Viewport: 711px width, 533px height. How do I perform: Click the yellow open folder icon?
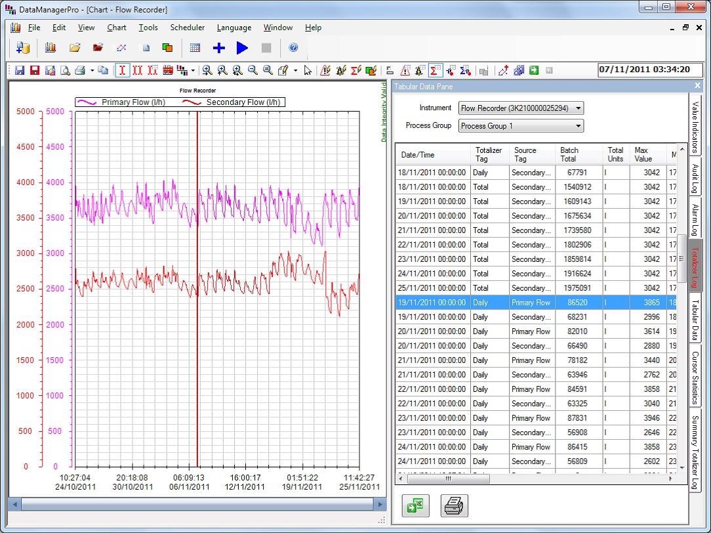point(75,48)
